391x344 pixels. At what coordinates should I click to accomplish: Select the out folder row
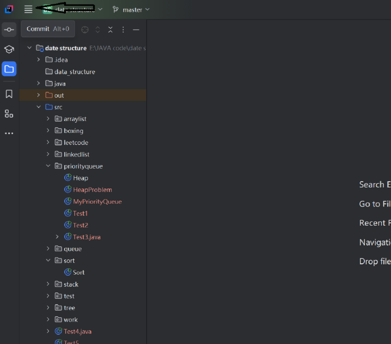click(83, 95)
